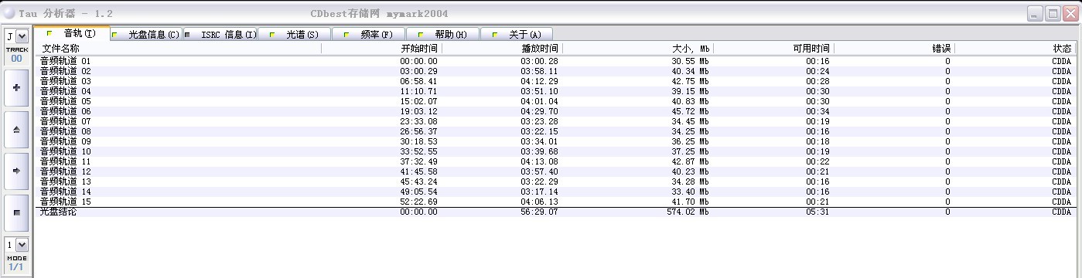Switch to the 光盘信息(C) tab
1082x278 pixels.
pyautogui.click(x=145, y=35)
